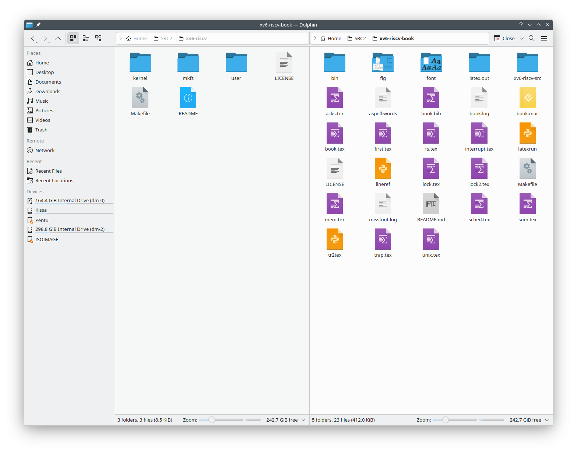Expand the Close split view dropdown arrow
Screen dimensions: 577x454
pyautogui.click(x=522, y=38)
